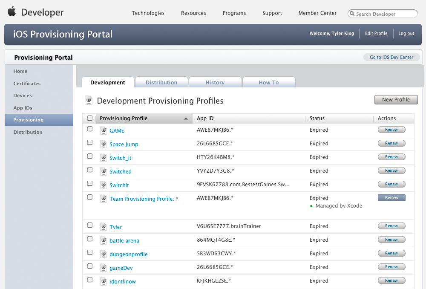This screenshot has width=426, height=289.
Task: Click the profile icon next to Switchit
Action: 104,185
